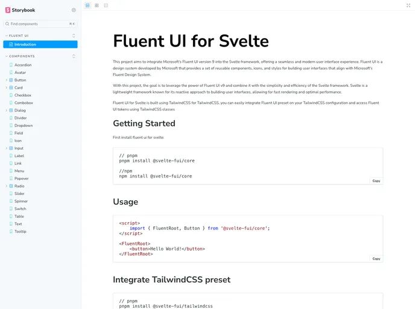The height and width of the screenshot is (309, 415).
Task: Open the Storybook settings gear
Action: 74,10
